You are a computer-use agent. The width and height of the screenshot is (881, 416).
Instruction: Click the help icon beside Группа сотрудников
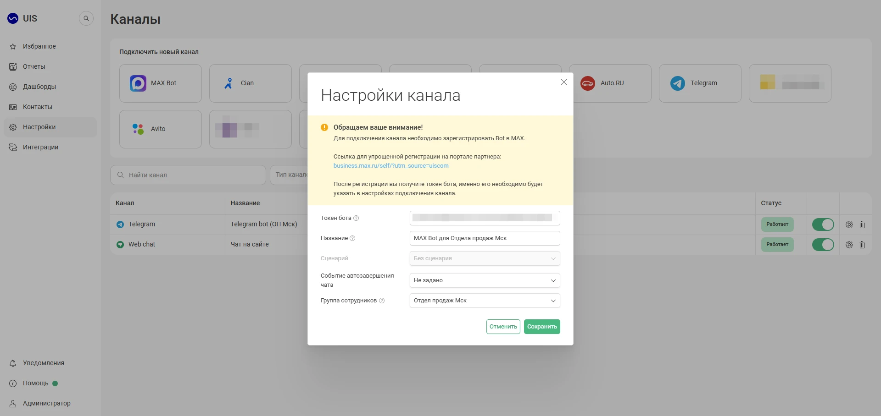382,301
